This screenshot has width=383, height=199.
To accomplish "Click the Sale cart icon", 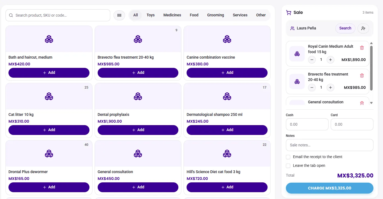I will (x=289, y=13).
